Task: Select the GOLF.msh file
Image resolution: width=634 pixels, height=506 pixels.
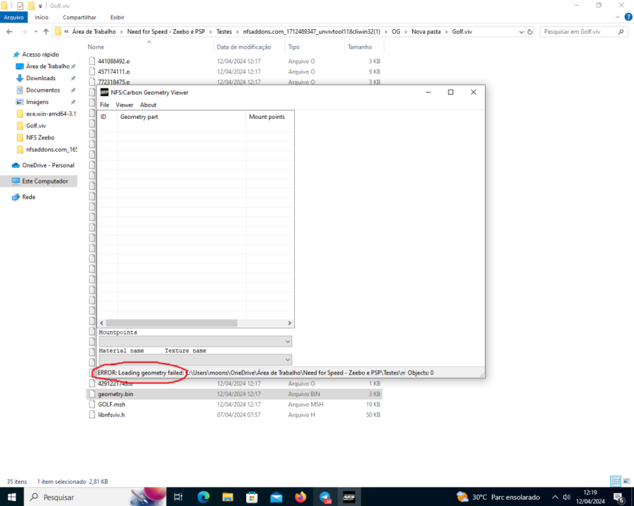Action: click(x=111, y=404)
